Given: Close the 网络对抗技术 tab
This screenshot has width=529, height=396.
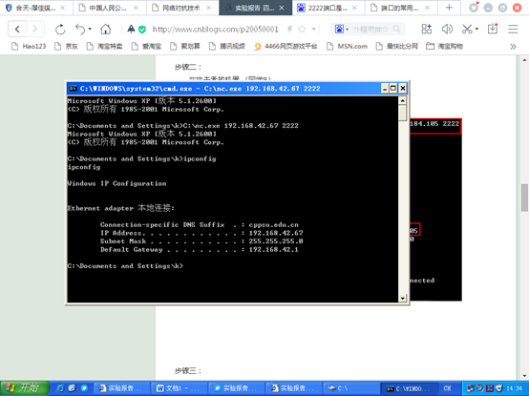Looking at the screenshot, I should point(209,8).
